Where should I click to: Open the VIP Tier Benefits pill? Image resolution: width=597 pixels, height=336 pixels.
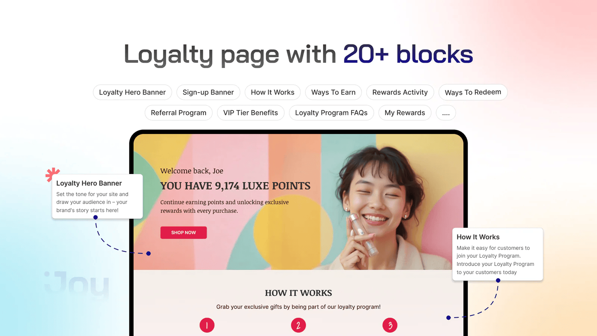click(x=251, y=113)
